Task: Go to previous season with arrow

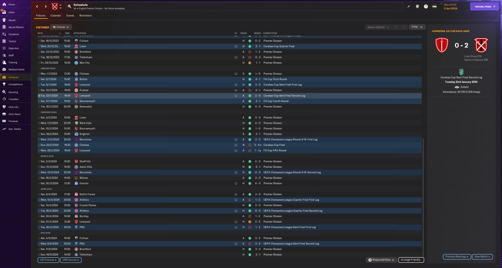Action: [x=396, y=27]
